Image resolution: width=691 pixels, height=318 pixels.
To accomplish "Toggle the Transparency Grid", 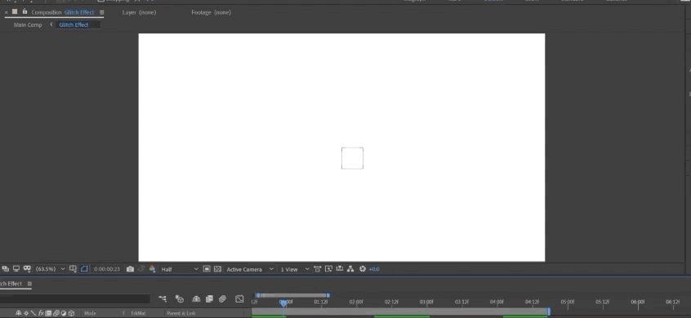I will click(217, 269).
